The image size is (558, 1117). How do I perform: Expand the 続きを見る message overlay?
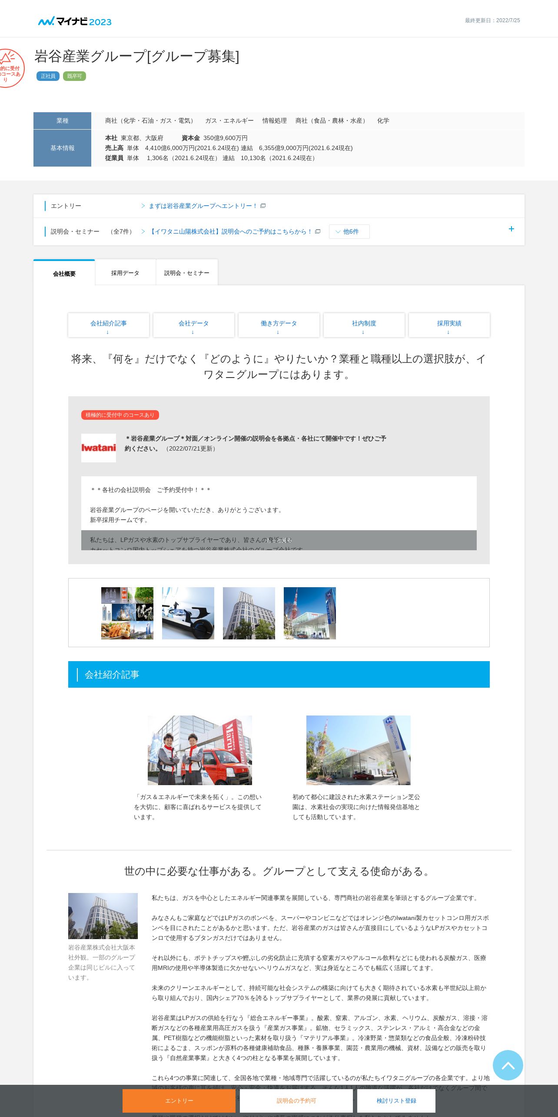click(279, 540)
